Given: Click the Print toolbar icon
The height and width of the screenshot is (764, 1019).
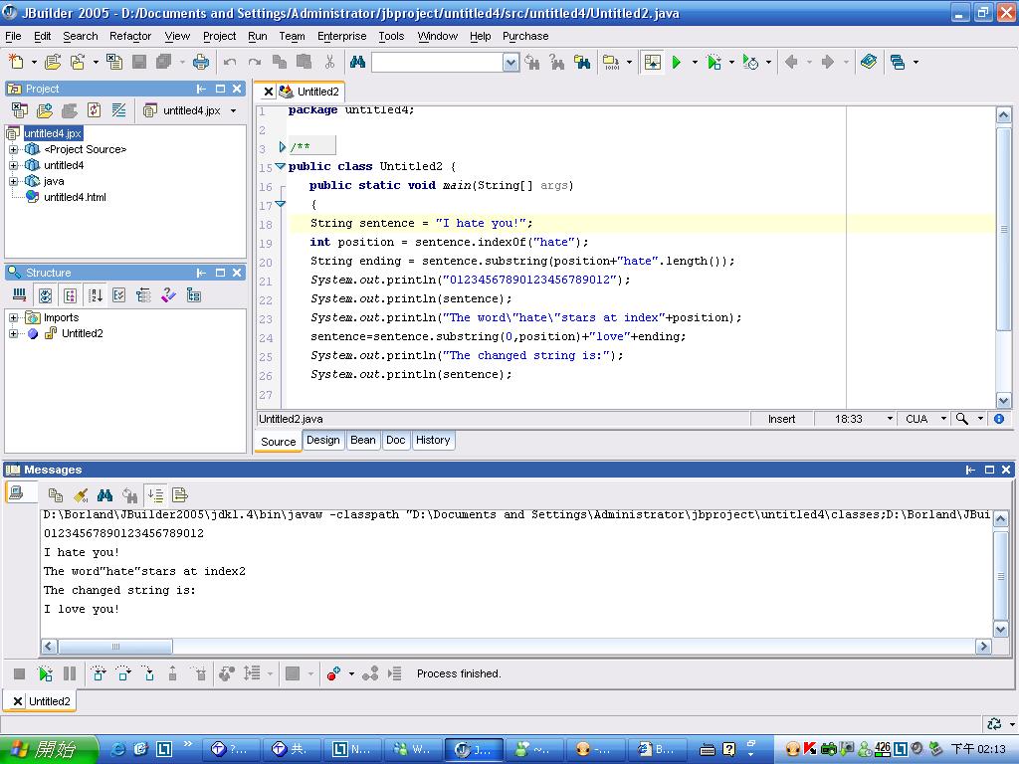Looking at the screenshot, I should (201, 62).
